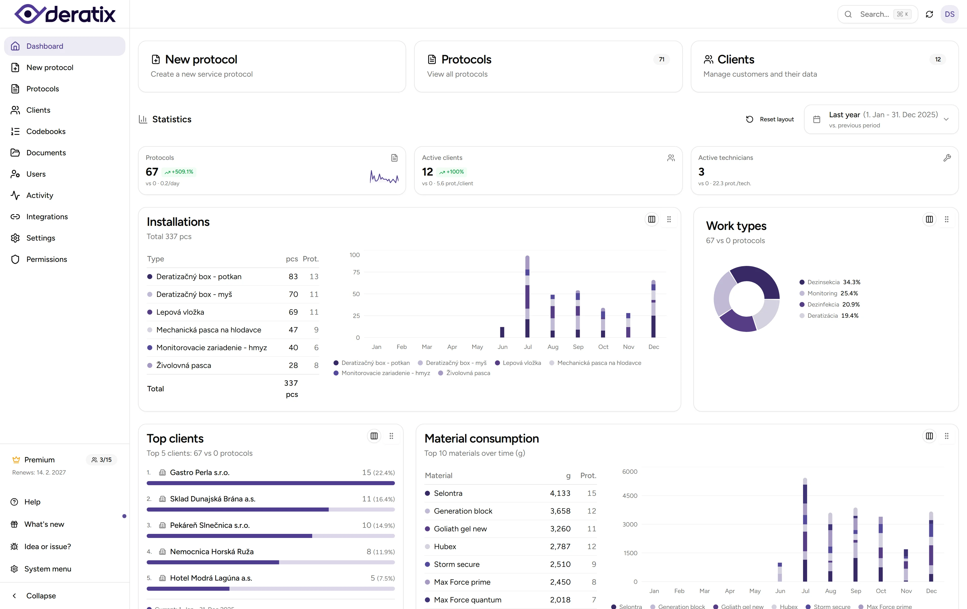Viewport: 967px width, 609px height.
Task: Open the DS user avatar menu
Action: click(x=949, y=14)
